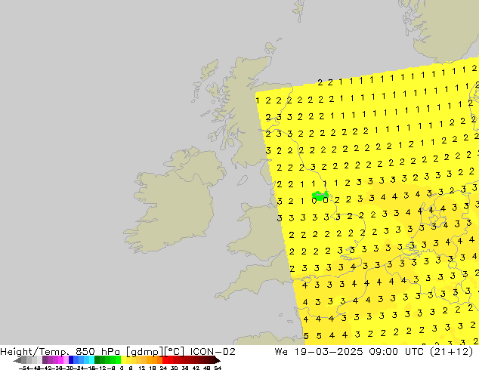This screenshot has height=370, width=479.
Task: Click the time '09:00' in the caption
Action: (383, 352)
